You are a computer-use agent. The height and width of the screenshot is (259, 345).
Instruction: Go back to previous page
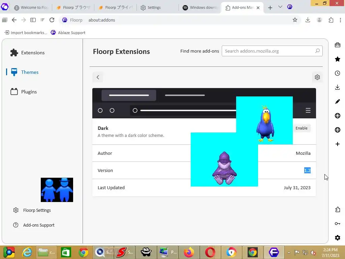click(x=14, y=20)
